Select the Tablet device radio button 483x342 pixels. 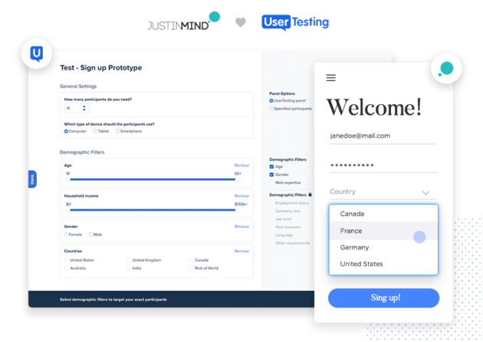pos(95,131)
